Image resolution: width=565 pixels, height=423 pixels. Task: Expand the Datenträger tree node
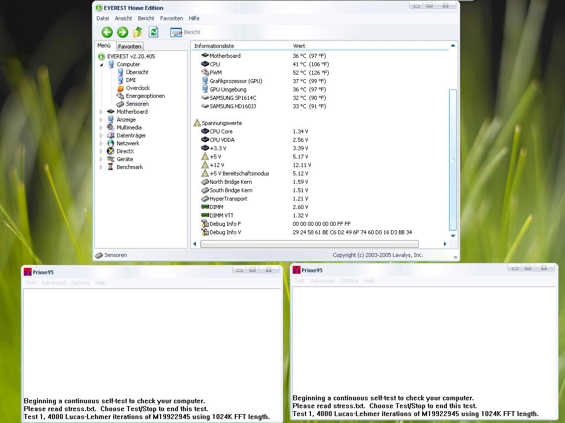click(x=101, y=136)
